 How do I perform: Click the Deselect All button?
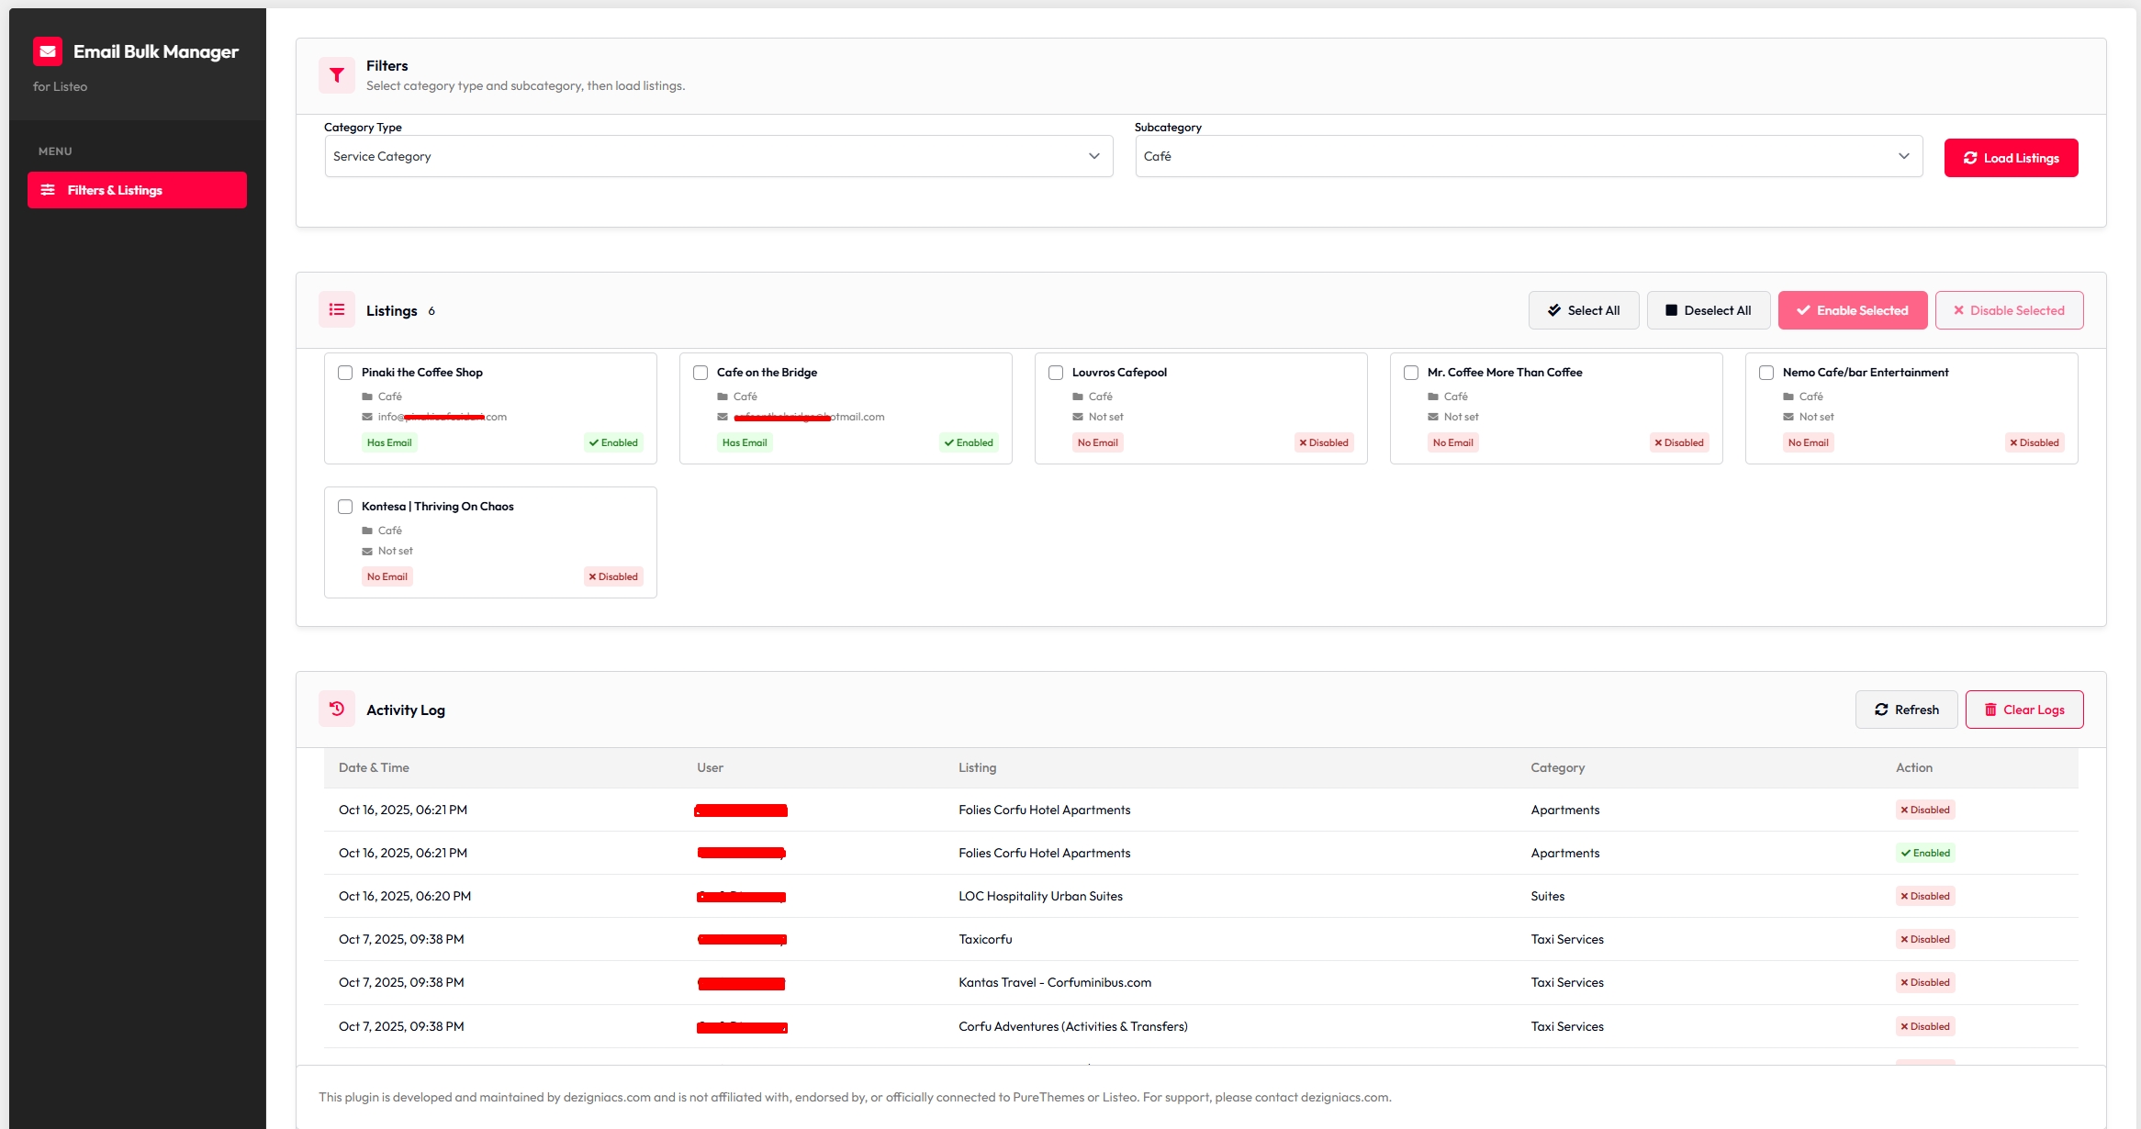pos(1709,310)
